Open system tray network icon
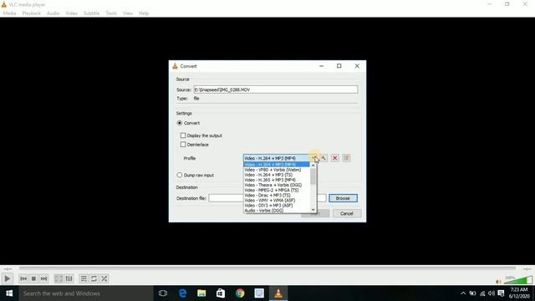Viewport: 535px width, 301px height. (482, 293)
